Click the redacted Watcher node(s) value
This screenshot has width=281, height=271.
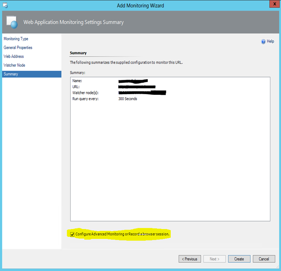tap(142, 93)
